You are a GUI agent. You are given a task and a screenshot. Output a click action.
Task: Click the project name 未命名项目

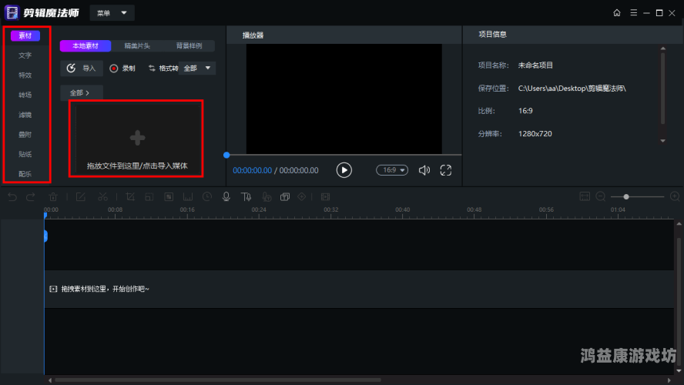tap(535, 65)
